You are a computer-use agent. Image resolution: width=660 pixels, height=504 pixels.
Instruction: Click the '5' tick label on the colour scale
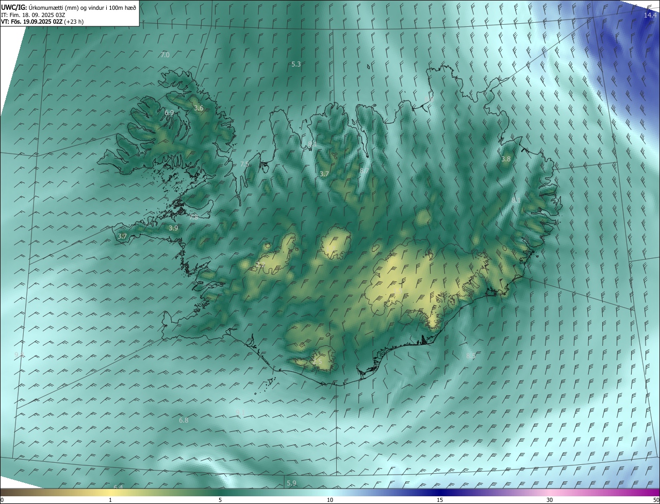click(x=220, y=500)
